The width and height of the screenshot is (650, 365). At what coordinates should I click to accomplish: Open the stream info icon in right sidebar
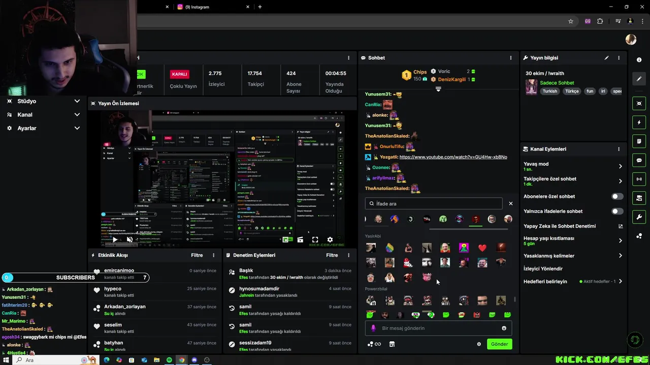639,60
